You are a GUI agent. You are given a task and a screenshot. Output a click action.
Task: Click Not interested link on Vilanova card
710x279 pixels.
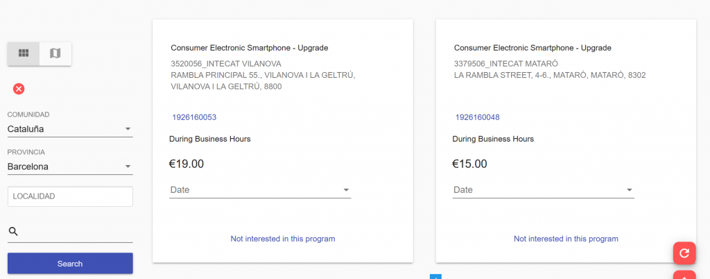coord(282,239)
